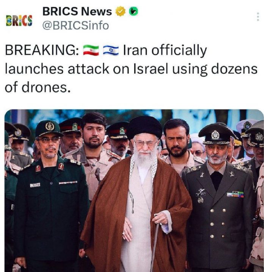The height and width of the screenshot is (272, 264).
Task: Open the BRICS News display name
Action: (77, 12)
